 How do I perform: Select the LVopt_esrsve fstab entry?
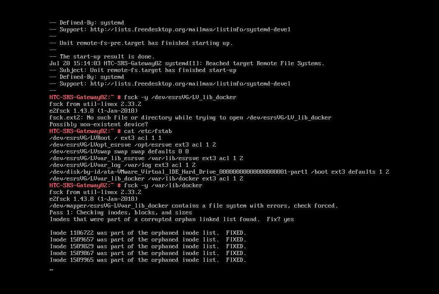coord(132,145)
